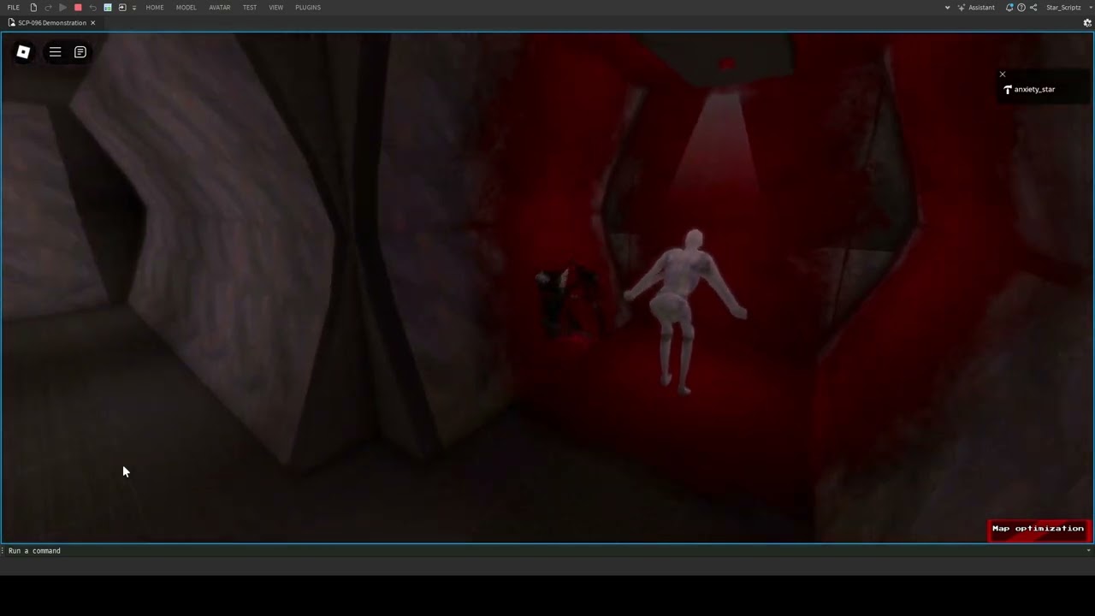Open the toolbox table icon
The image size is (1095, 616).
(108, 8)
